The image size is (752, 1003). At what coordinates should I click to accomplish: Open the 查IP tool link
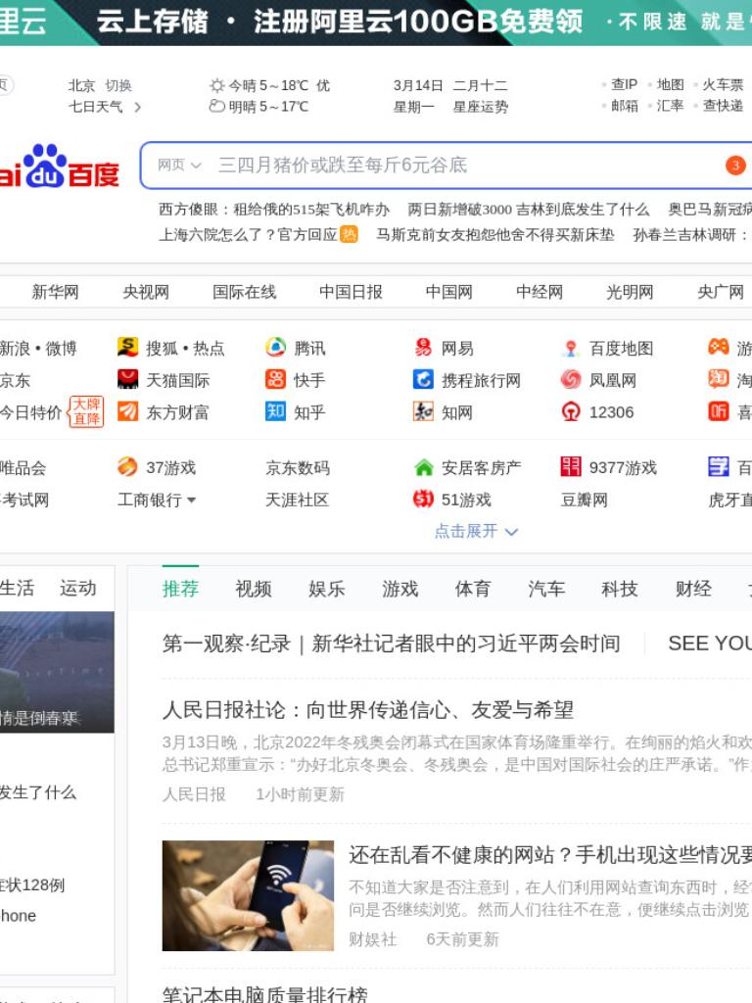click(x=624, y=84)
